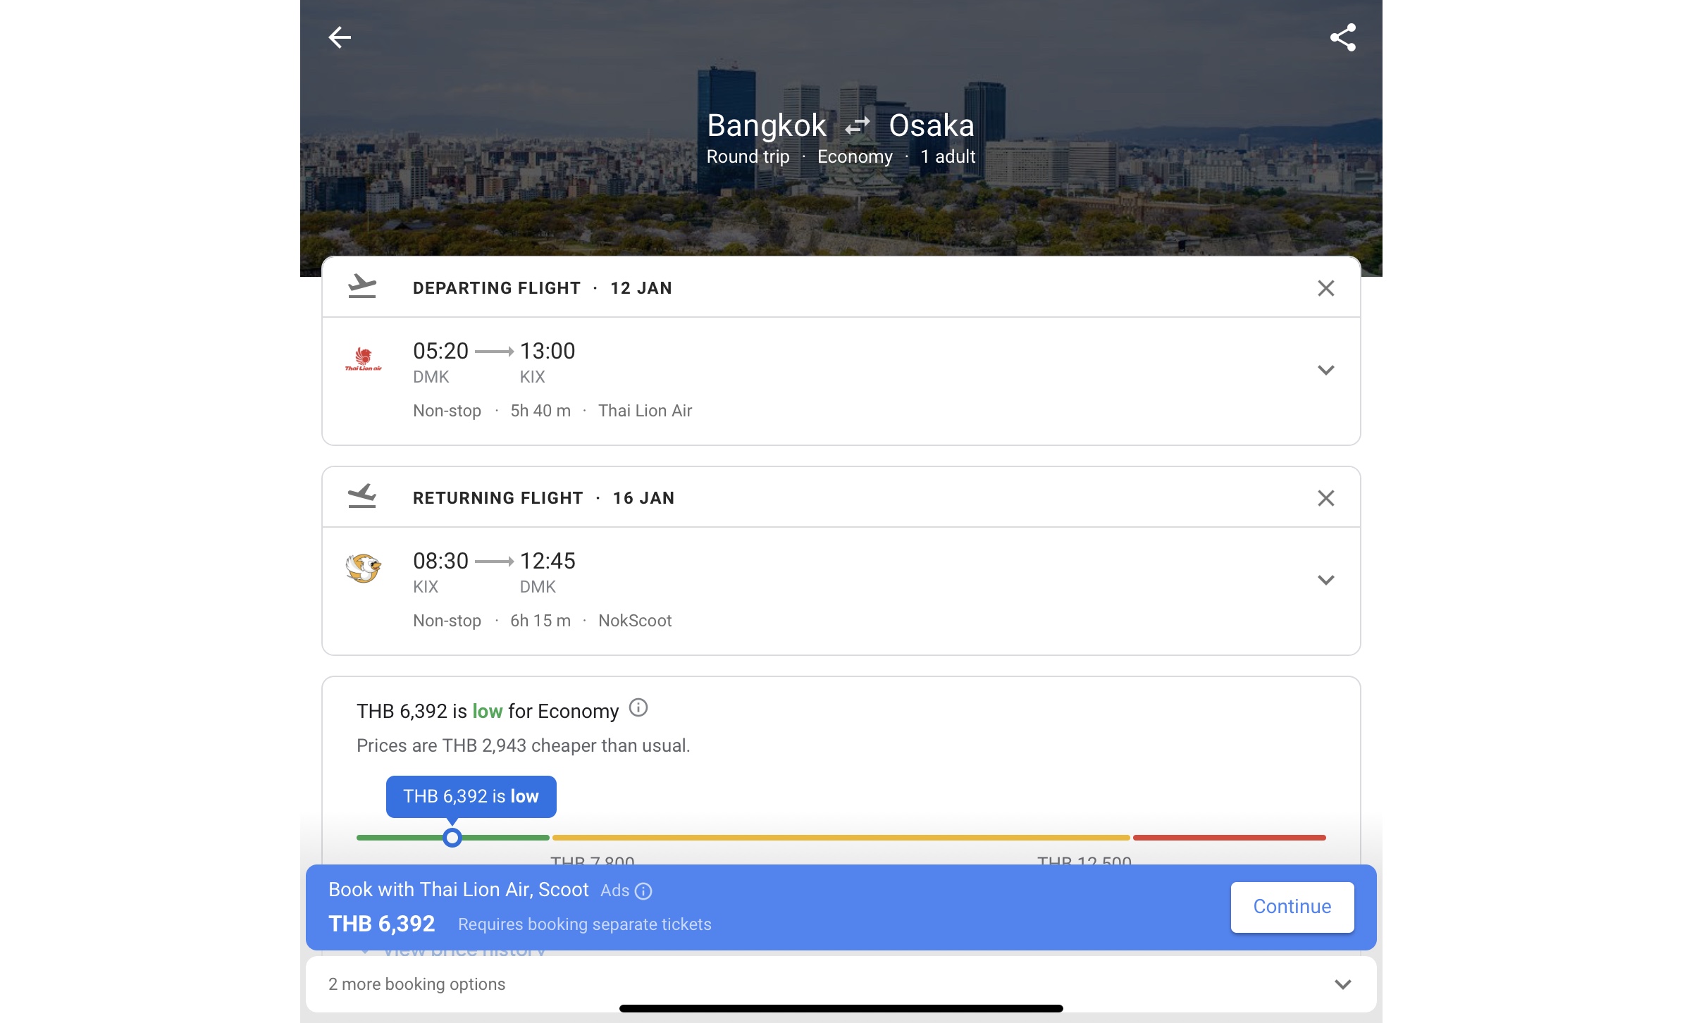Click the price marker on the slider
1682x1023 pixels.
tap(452, 837)
